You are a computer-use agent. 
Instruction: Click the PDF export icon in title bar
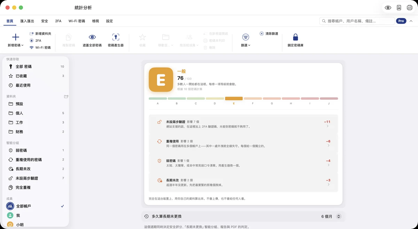[x=399, y=8]
